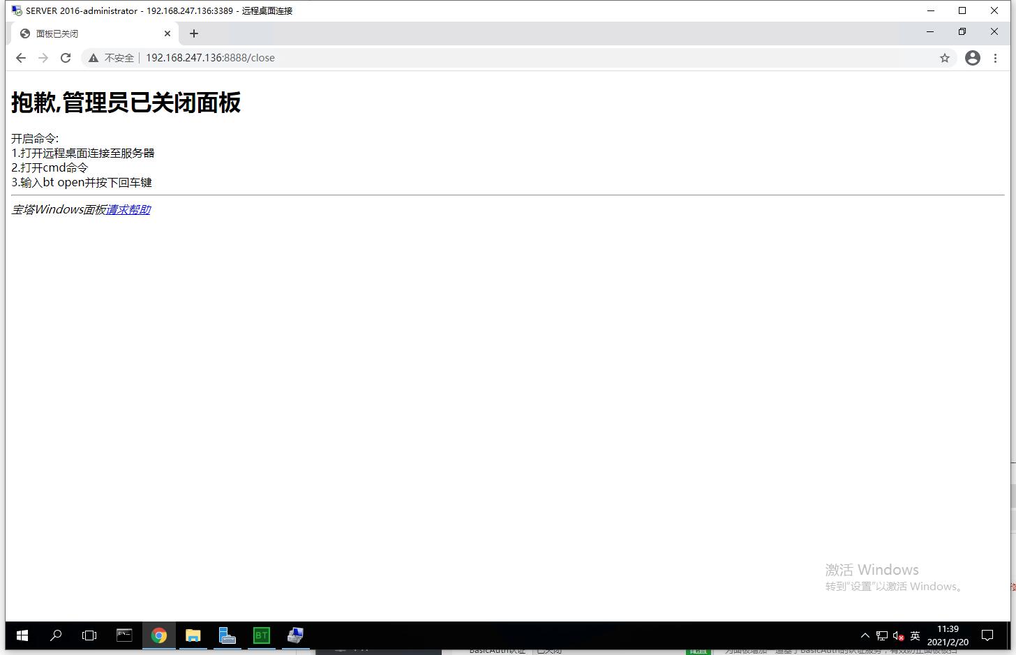1016x655 pixels.
Task: Open File Explorer from taskbar
Action: pyautogui.click(x=193, y=635)
